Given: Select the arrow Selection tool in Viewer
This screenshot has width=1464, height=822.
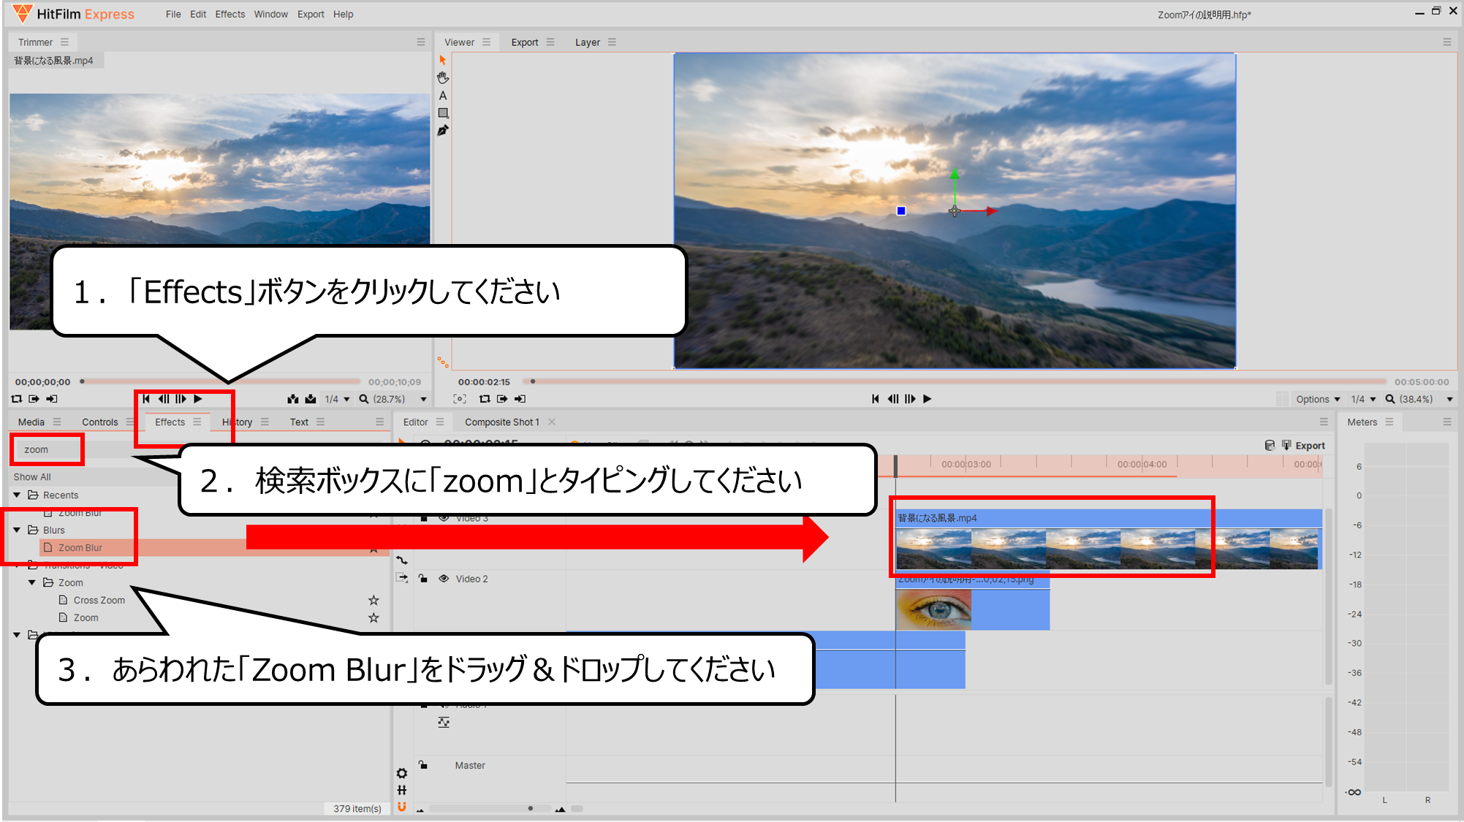Looking at the screenshot, I should point(442,61).
